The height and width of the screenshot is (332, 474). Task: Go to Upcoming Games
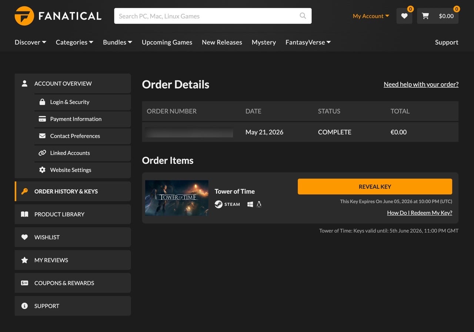coord(167,42)
